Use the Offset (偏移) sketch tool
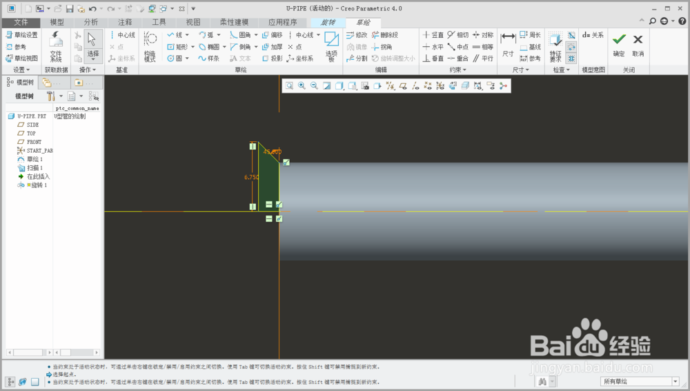Screen dimensions: 690x391 (272, 35)
